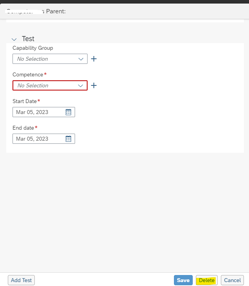Click the Competence field label
The image size is (249, 286).
(28, 74)
